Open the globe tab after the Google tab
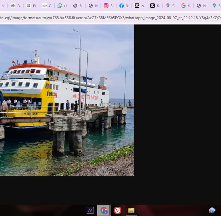The image size is (221, 216). pos(201,6)
